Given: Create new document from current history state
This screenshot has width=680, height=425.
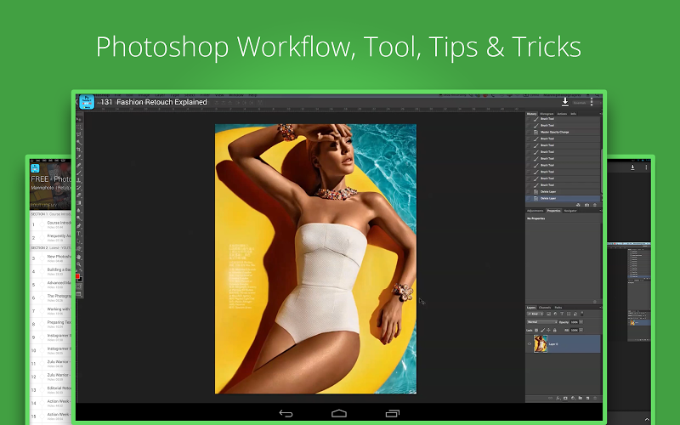Looking at the screenshot, I should (578, 205).
